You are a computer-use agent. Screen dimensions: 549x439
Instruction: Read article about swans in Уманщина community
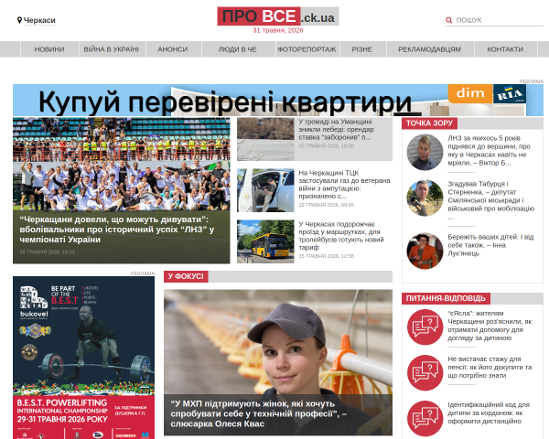pos(336,130)
